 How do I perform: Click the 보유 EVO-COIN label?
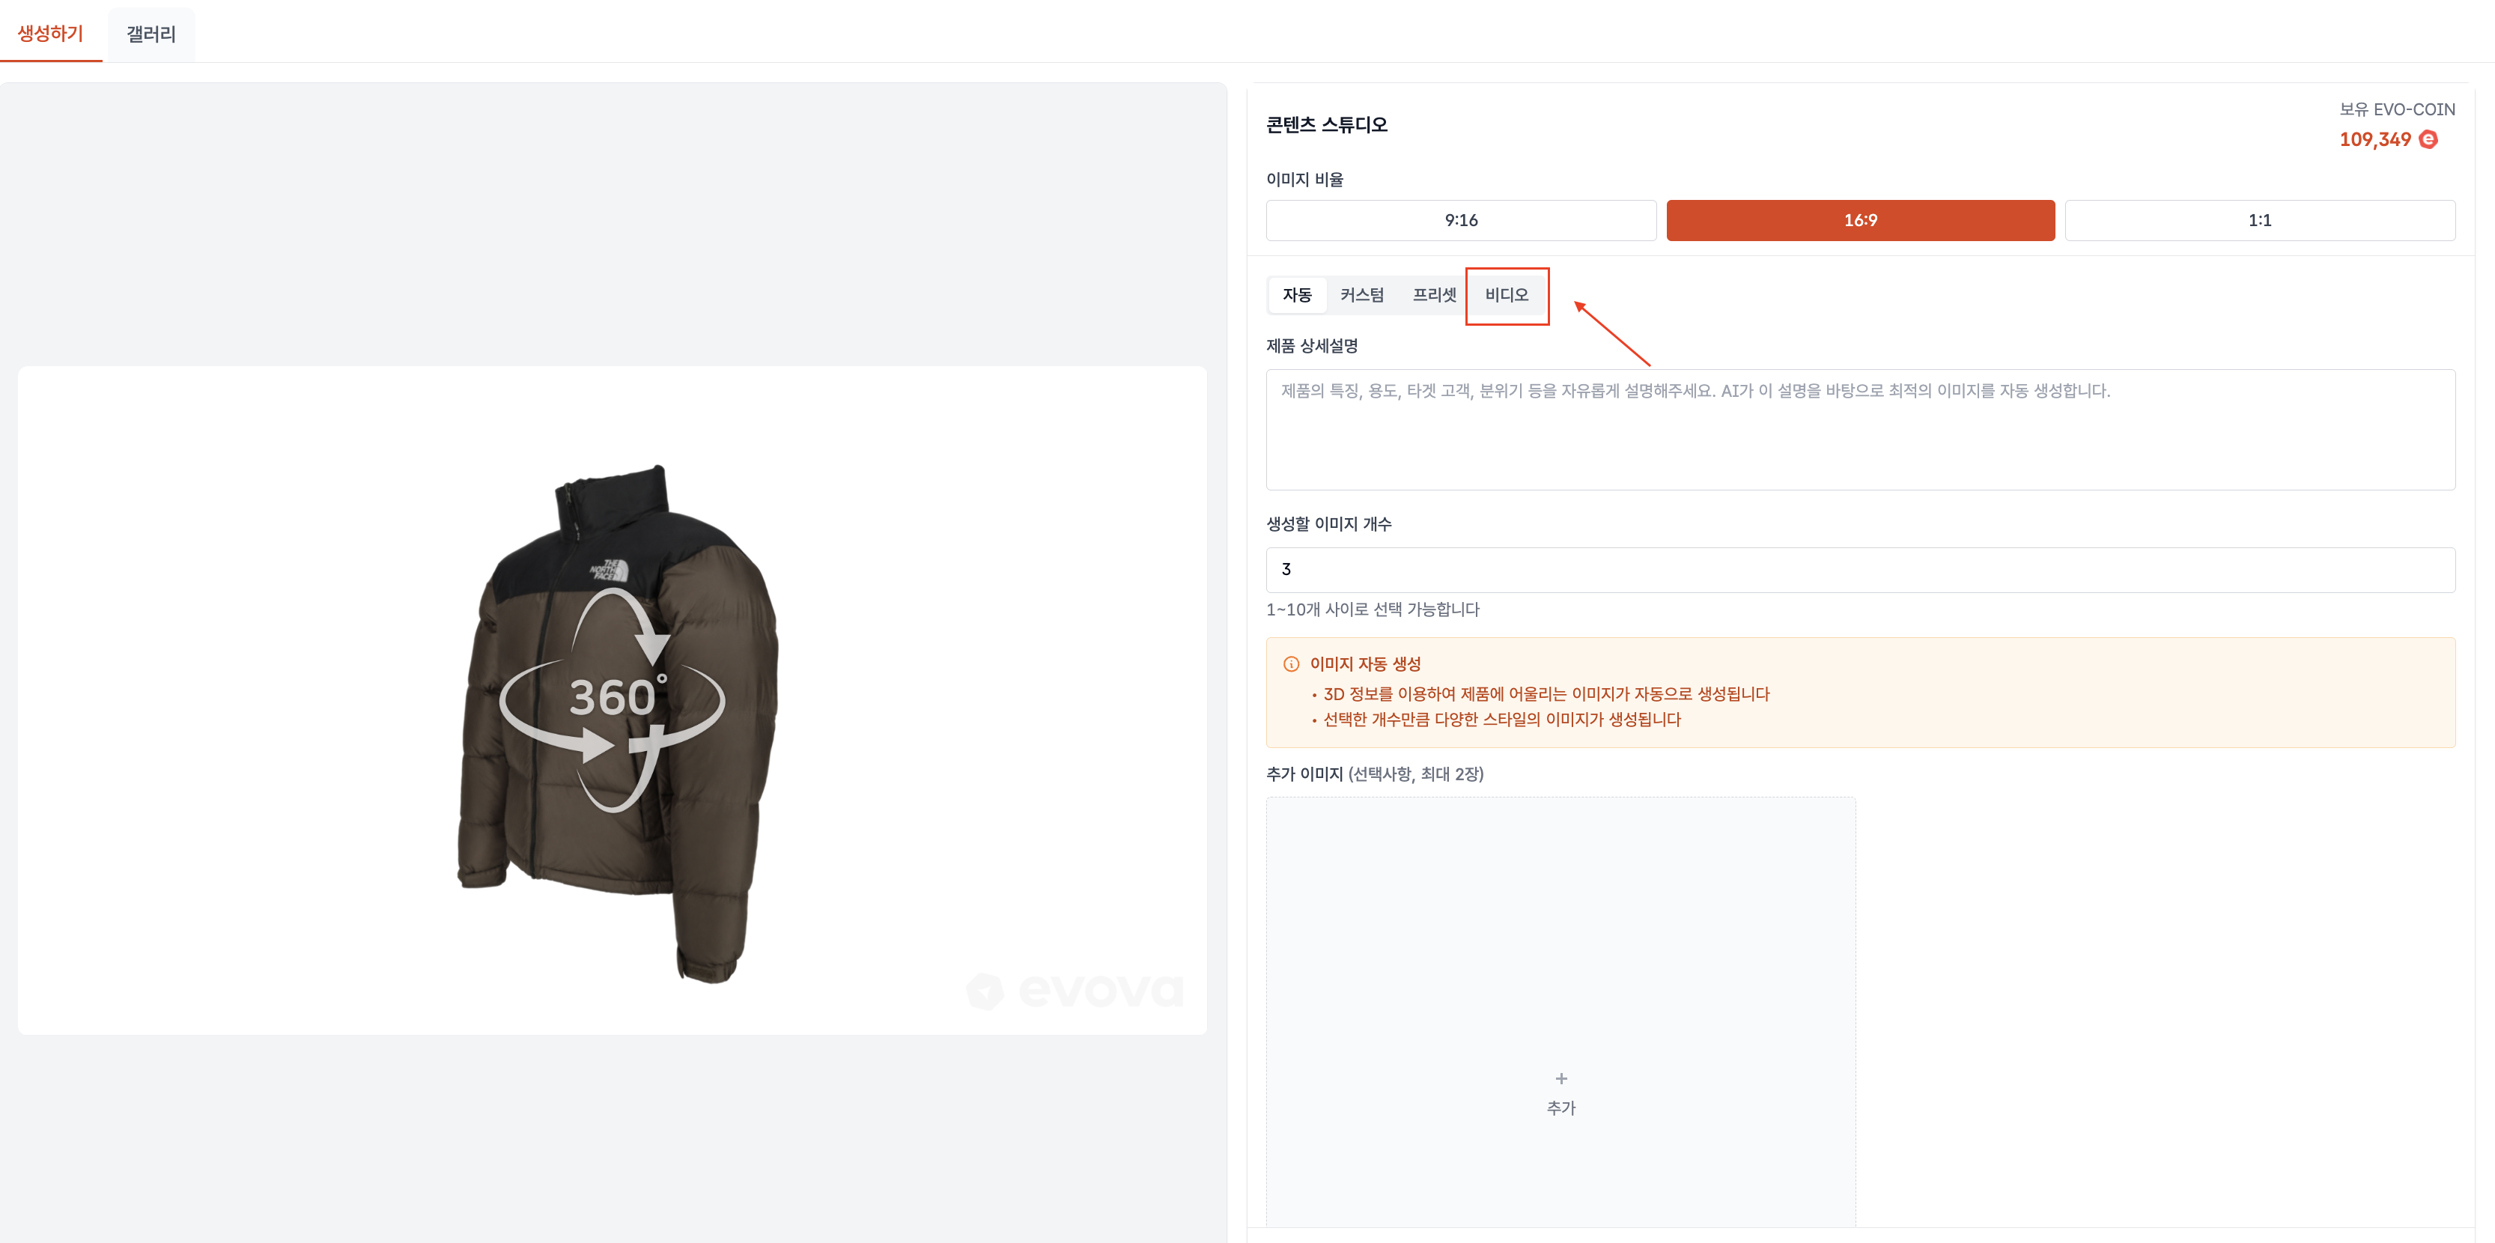pyautogui.click(x=2396, y=109)
